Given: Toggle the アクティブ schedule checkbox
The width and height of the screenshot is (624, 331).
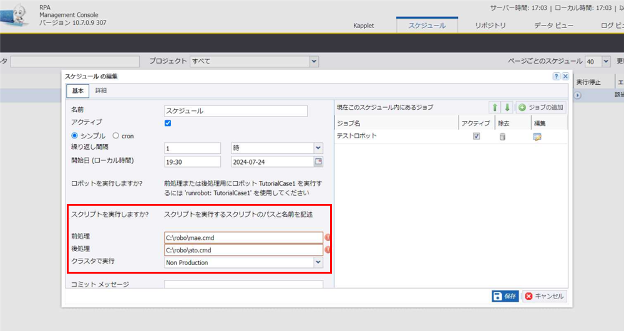Looking at the screenshot, I should click(x=168, y=123).
